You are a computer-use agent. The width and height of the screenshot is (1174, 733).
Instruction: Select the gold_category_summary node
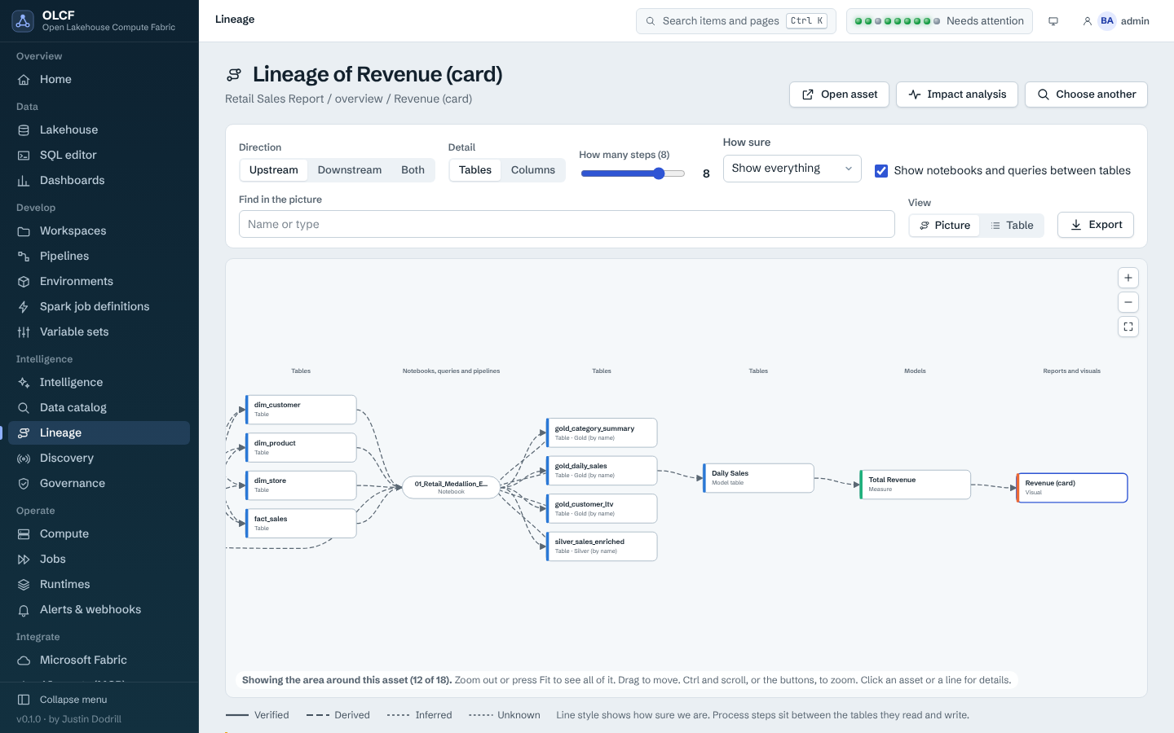click(x=602, y=433)
